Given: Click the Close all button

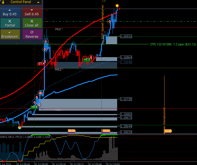Looking at the screenshot, I should (32, 23).
